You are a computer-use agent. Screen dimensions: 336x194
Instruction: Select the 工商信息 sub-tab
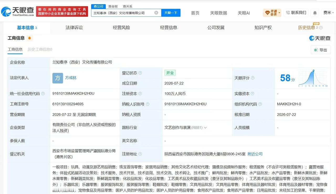[15, 49]
